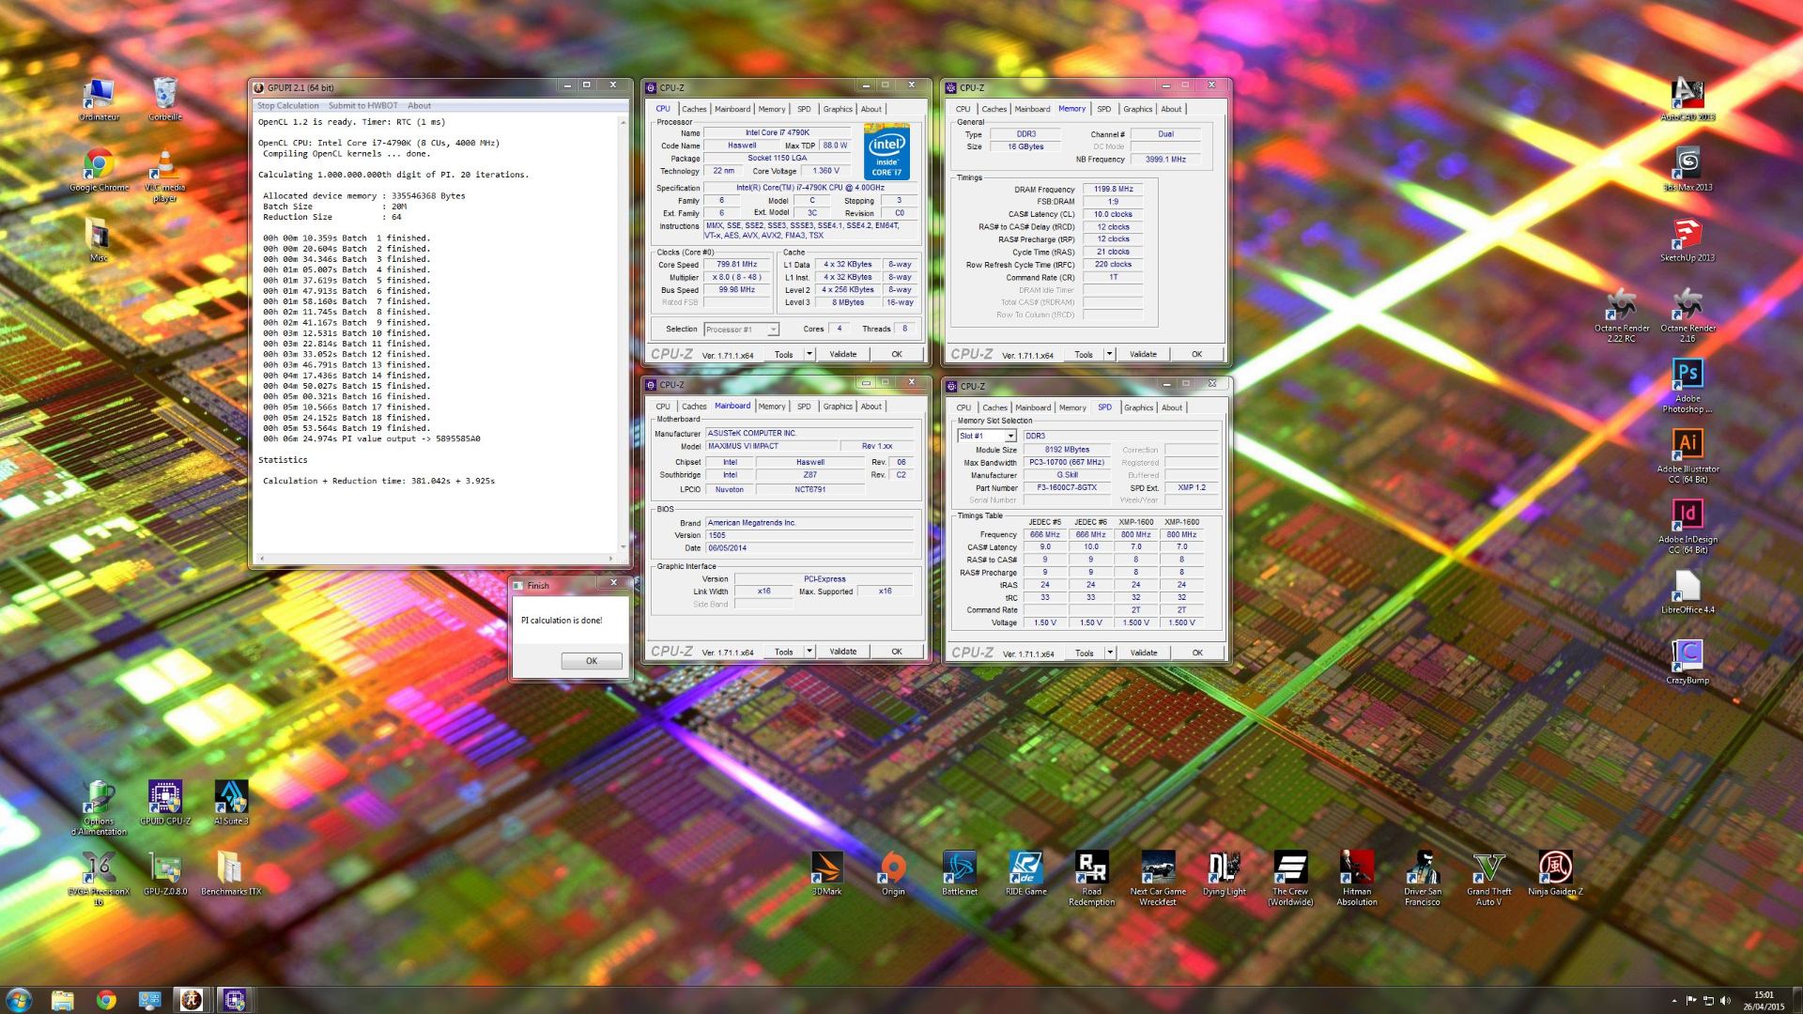Image resolution: width=1803 pixels, height=1014 pixels.
Task: Launch RIDE Game shortcut
Action: point(1025,873)
